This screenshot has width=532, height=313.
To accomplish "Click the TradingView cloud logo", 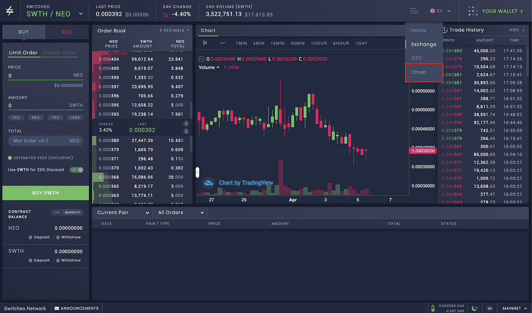I will [208, 183].
